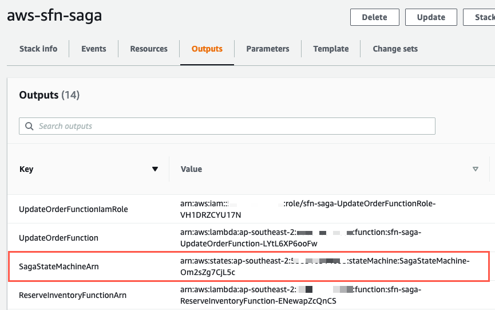The height and width of the screenshot is (310, 495).
Task: Sort by Value column arrow
Action: pyautogui.click(x=475, y=169)
